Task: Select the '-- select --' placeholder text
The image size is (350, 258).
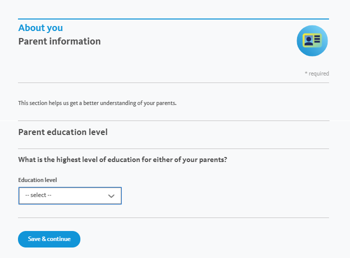Action: pyautogui.click(x=38, y=195)
